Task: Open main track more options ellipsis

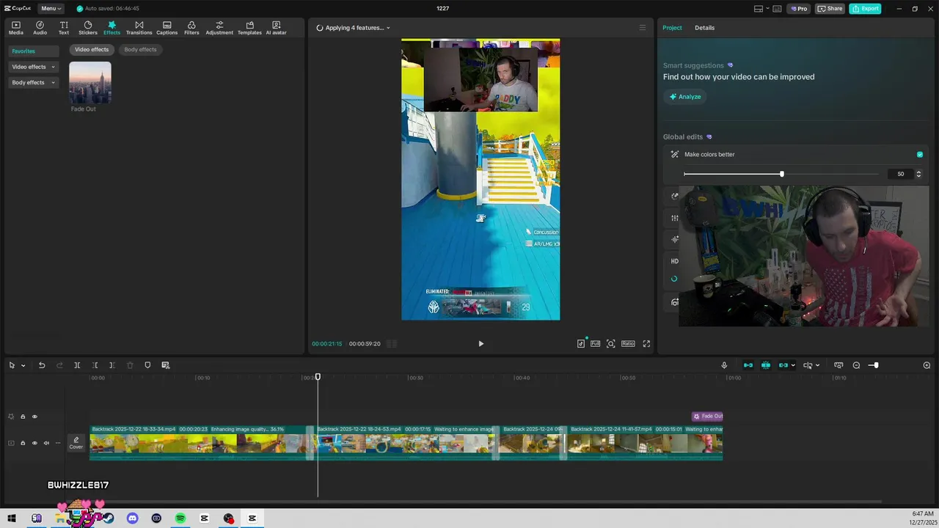Action: [x=58, y=443]
